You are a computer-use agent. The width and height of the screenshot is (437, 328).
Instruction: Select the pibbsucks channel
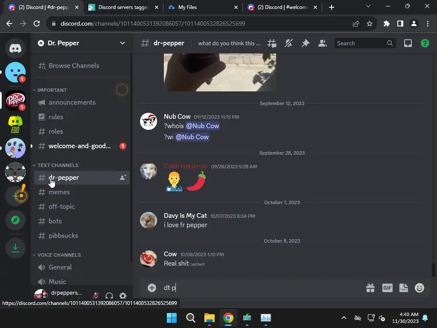pyautogui.click(x=82, y=235)
